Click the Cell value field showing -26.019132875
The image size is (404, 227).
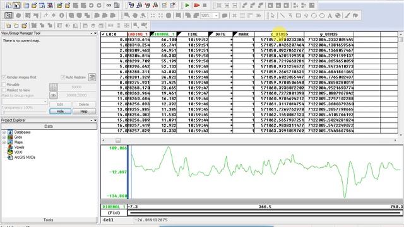268,220
